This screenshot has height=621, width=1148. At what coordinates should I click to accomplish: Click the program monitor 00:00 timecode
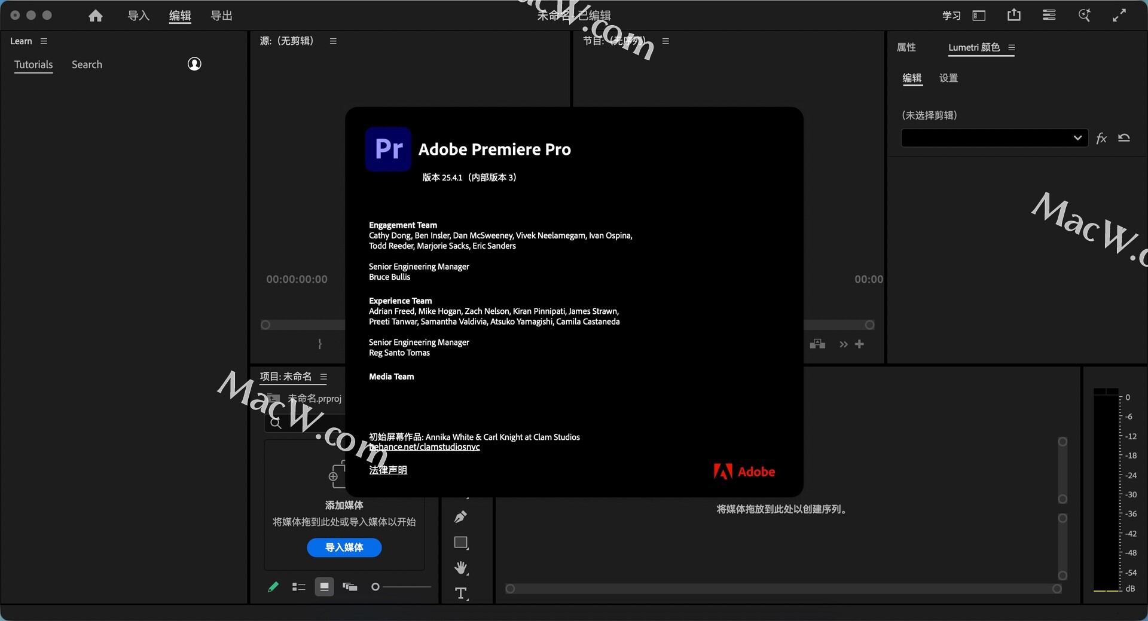pos(869,279)
